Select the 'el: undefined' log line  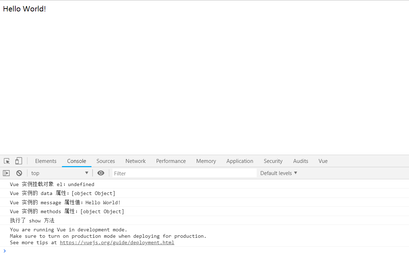pos(204,184)
